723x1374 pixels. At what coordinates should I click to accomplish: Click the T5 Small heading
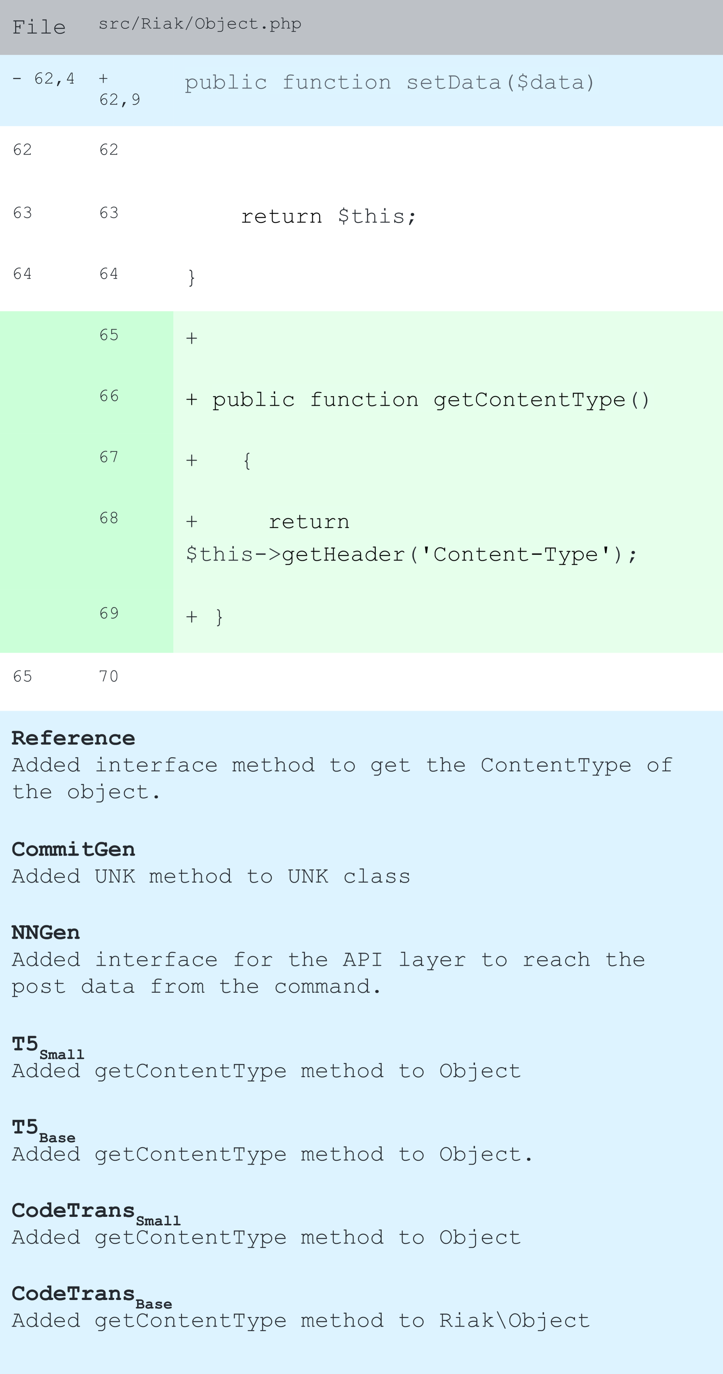(48, 1045)
